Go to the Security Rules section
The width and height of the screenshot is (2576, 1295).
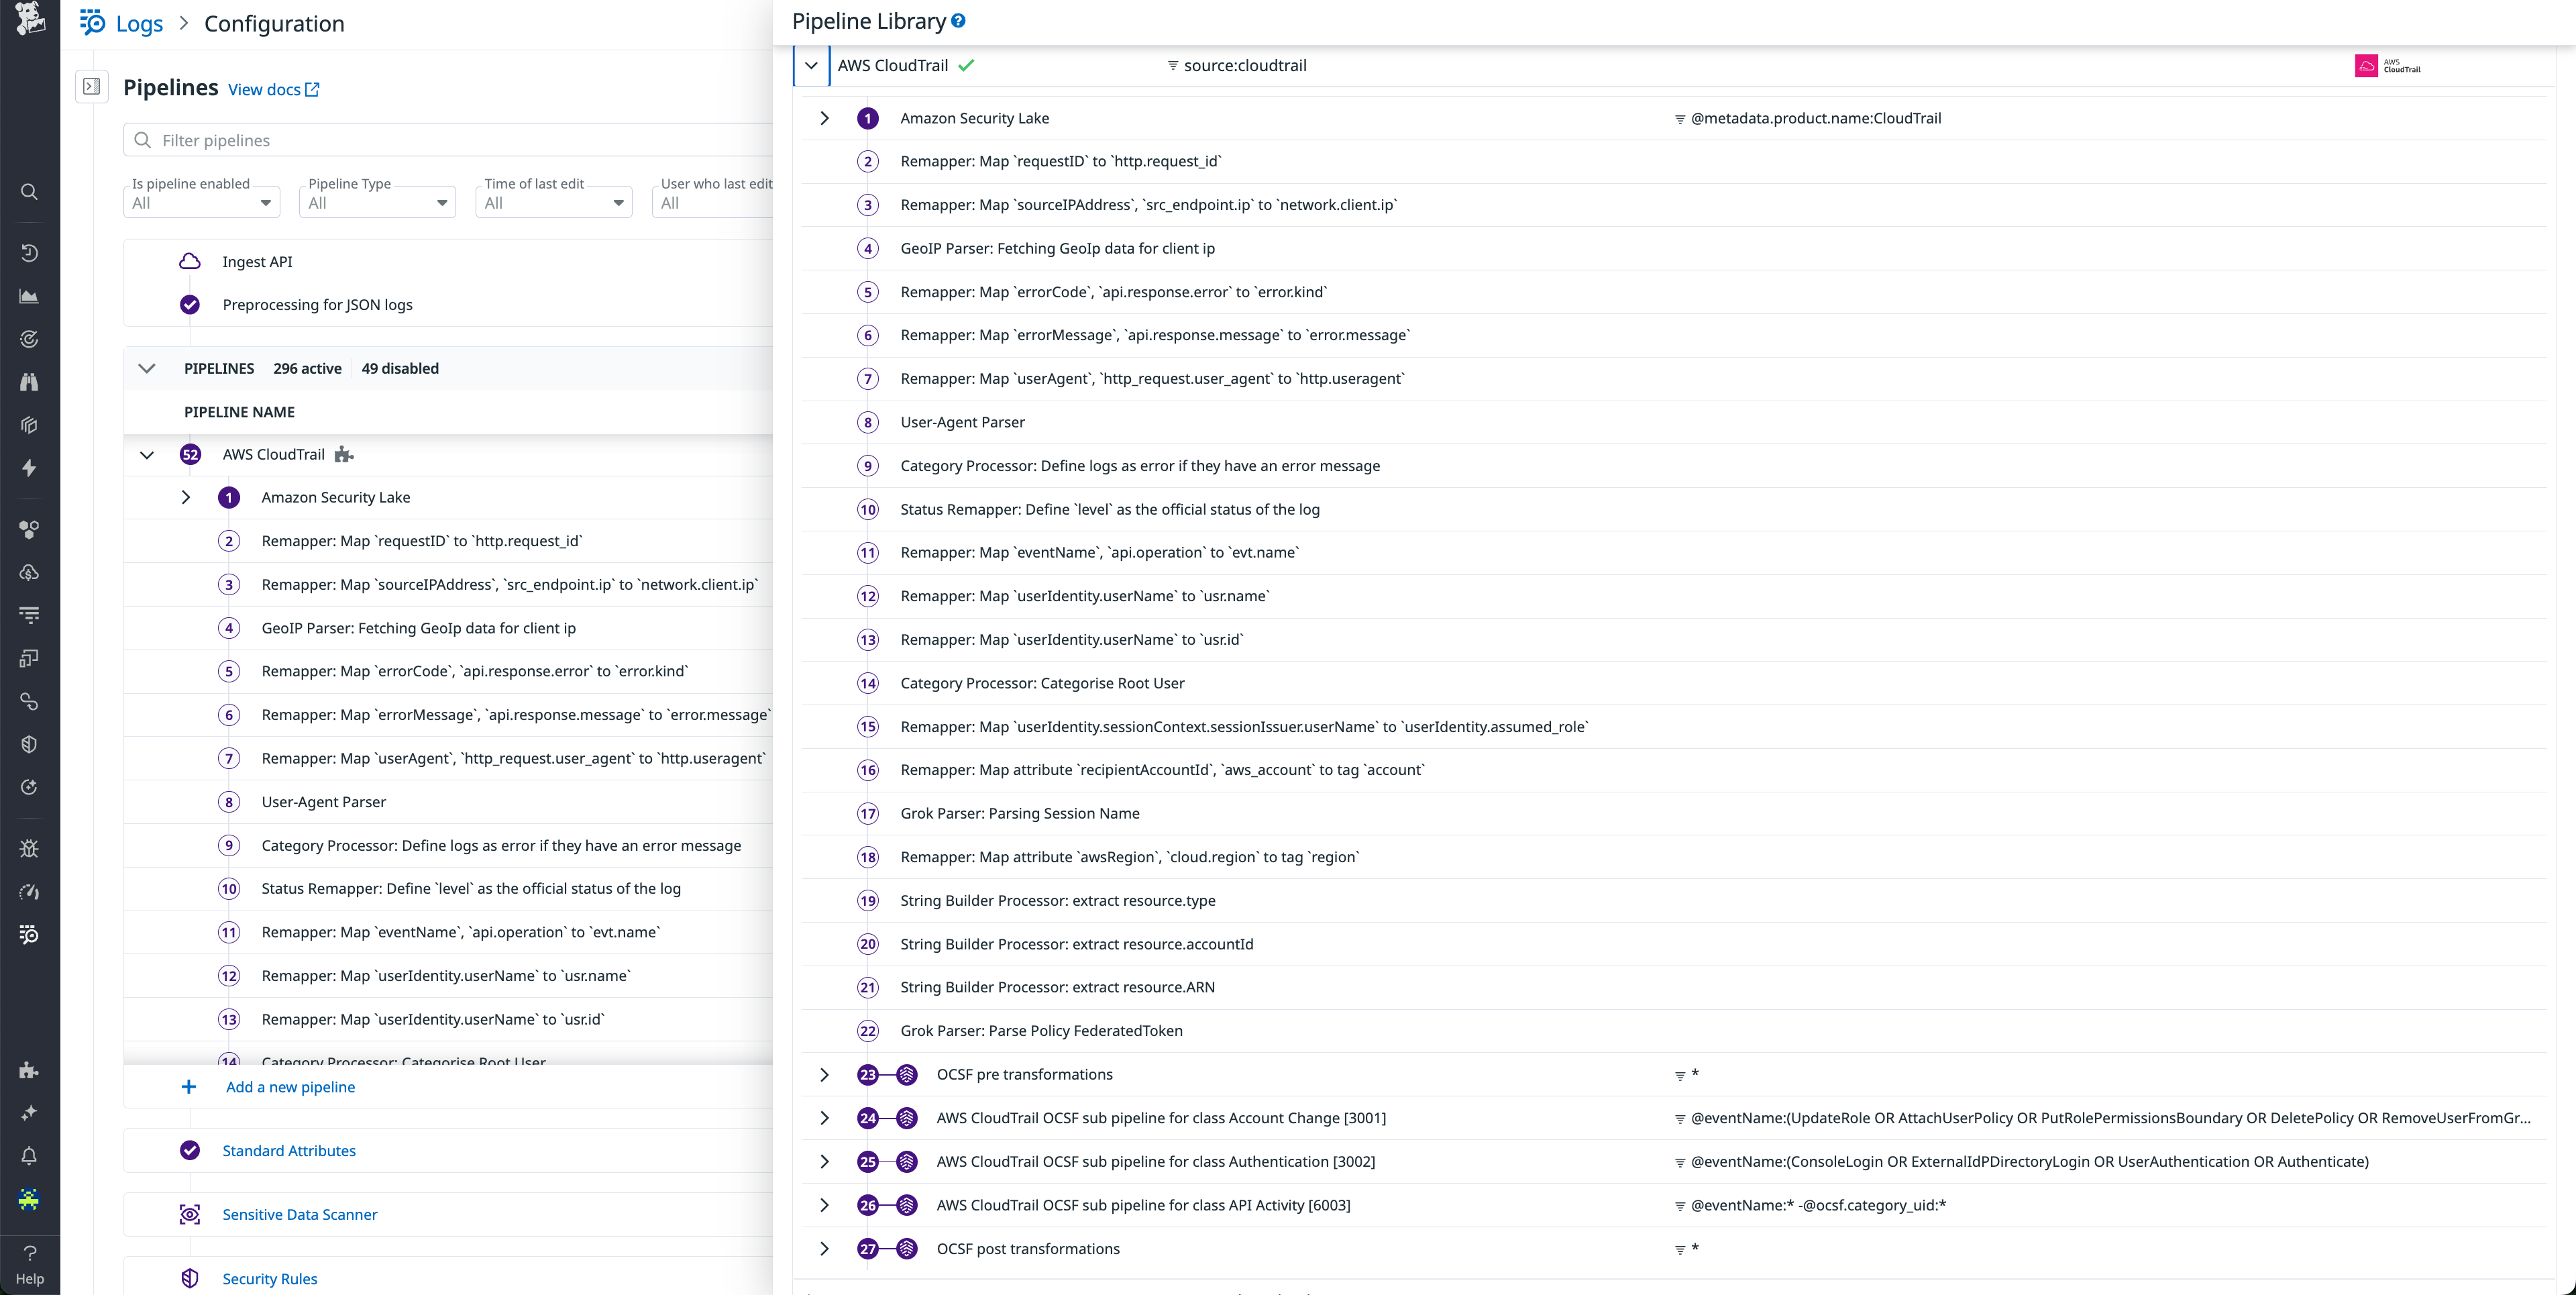268,1278
